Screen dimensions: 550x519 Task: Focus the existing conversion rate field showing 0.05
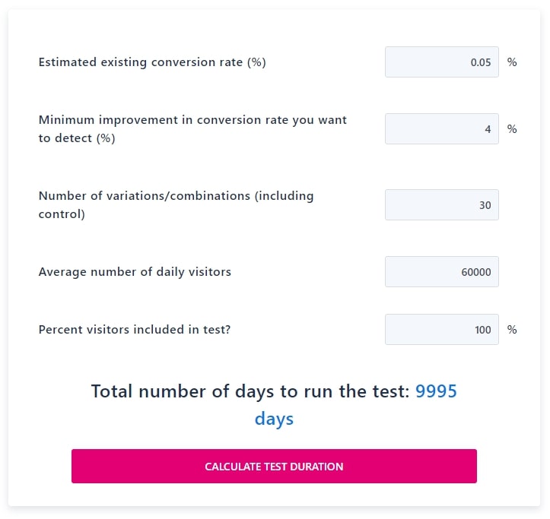tap(442, 62)
